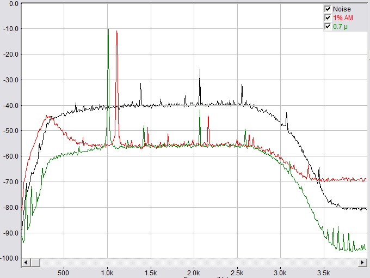Click the tallest green peak near 1.0k
370x278 pixels.
[108, 31]
